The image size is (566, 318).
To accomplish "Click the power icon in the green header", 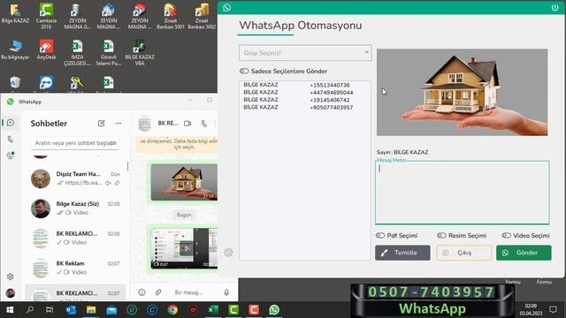I will click(x=555, y=8).
